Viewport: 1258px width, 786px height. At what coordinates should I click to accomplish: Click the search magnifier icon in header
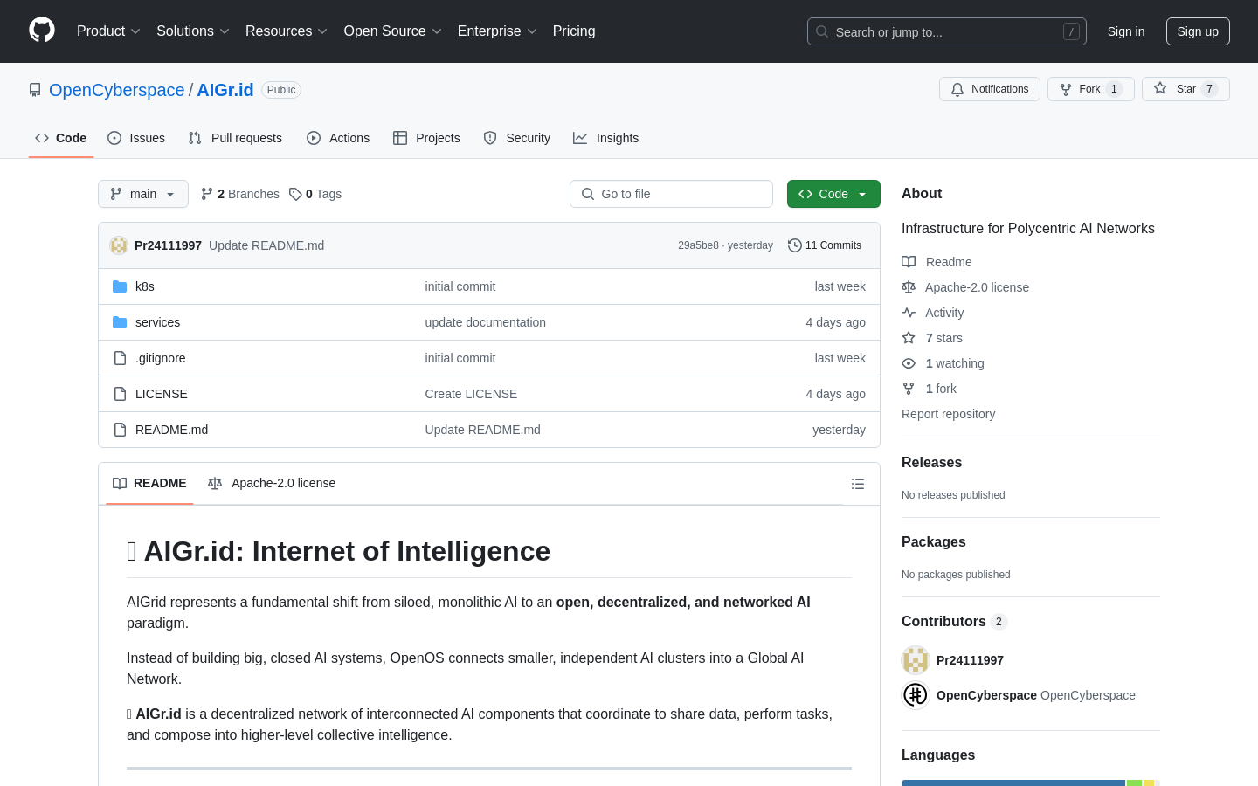822,31
